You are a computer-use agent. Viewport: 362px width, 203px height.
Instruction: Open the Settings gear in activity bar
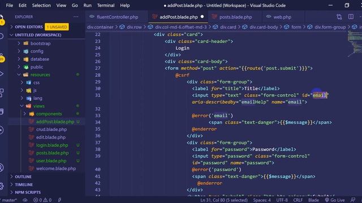tap(1, 186)
